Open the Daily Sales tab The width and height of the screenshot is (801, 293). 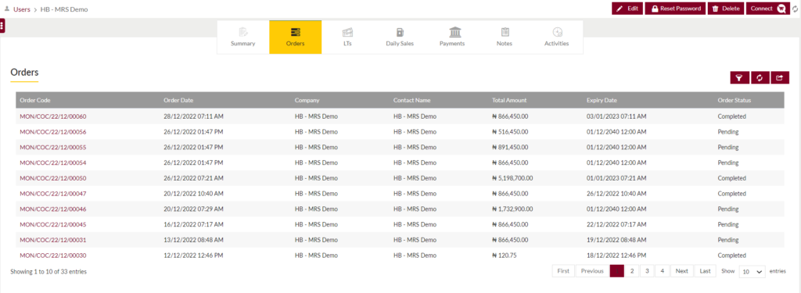(400, 38)
